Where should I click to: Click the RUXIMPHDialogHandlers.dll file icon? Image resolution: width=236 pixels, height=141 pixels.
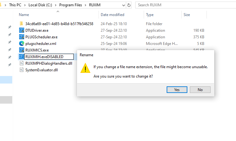22,63
